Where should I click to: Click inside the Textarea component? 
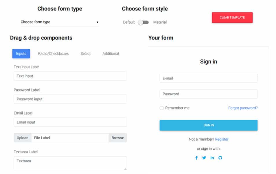coord(70,163)
